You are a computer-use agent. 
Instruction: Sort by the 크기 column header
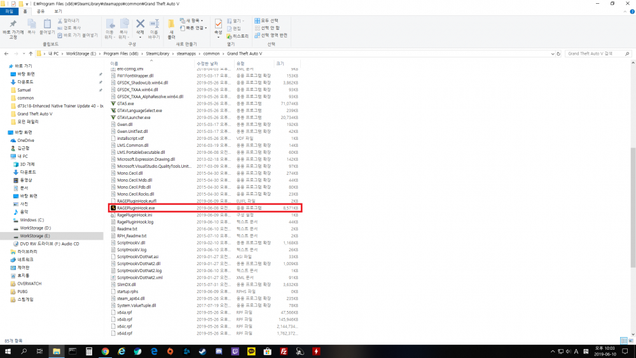[286, 63]
